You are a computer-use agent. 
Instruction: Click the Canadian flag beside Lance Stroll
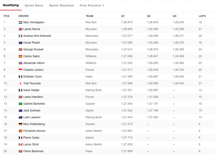point(20,145)
